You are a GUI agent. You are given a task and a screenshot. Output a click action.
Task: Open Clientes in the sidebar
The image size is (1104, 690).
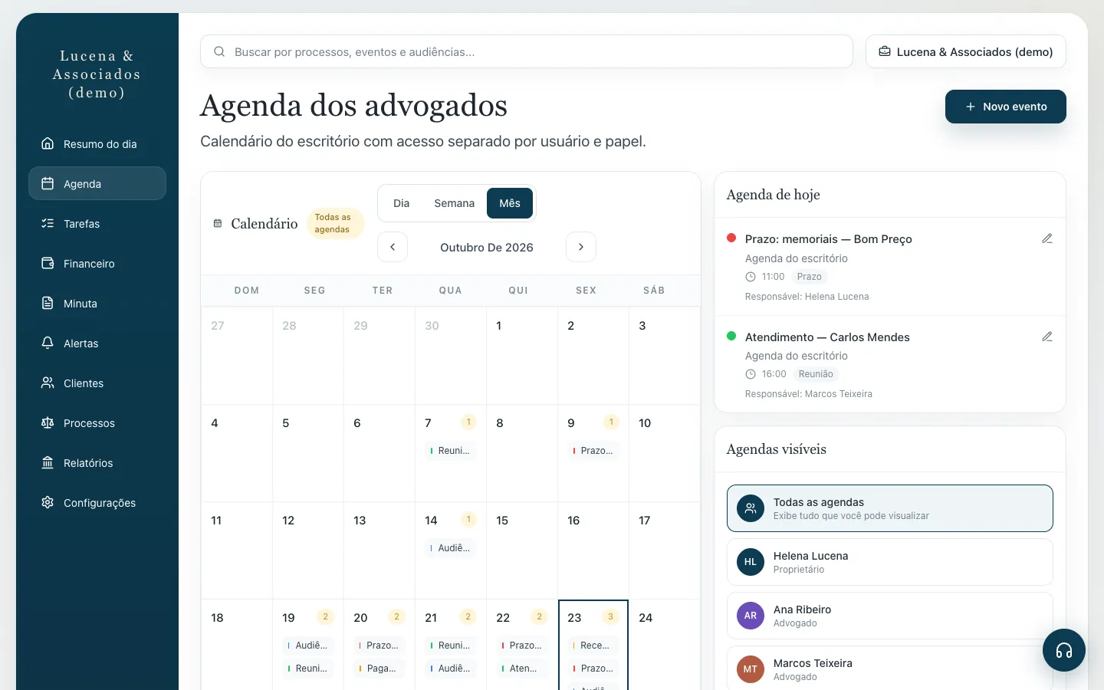[x=97, y=383]
